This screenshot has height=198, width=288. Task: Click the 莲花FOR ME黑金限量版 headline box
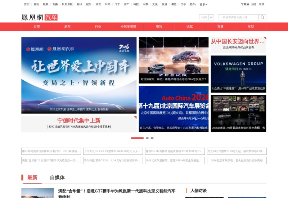[175, 160]
